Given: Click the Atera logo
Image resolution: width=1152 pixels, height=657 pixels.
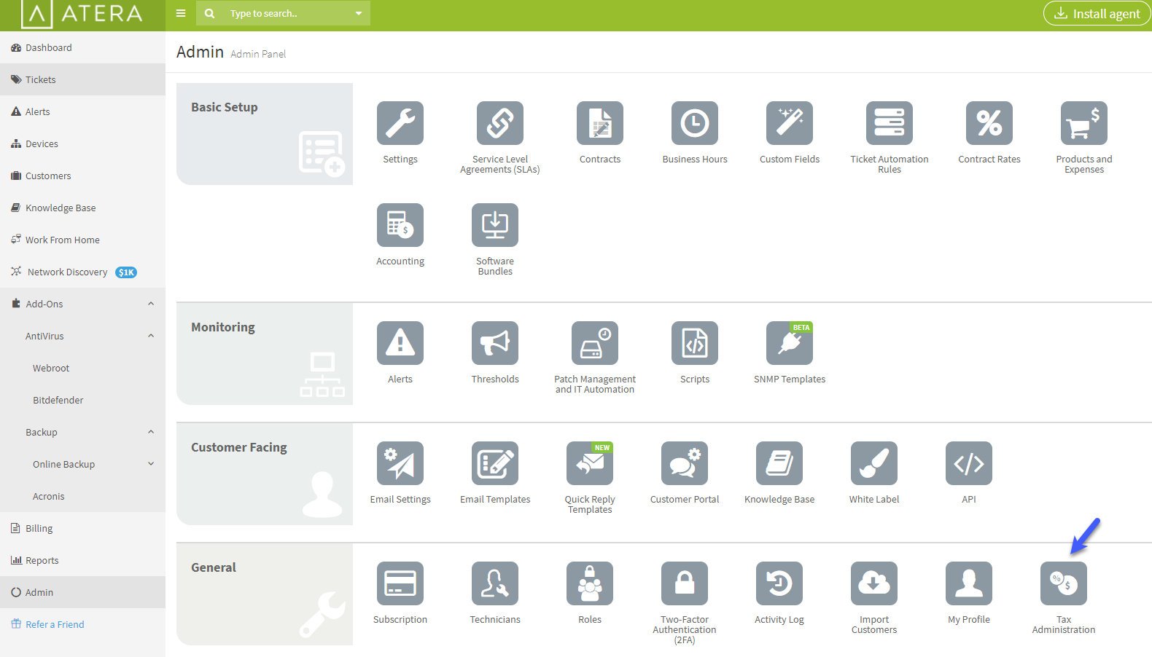Looking at the screenshot, I should point(82,14).
